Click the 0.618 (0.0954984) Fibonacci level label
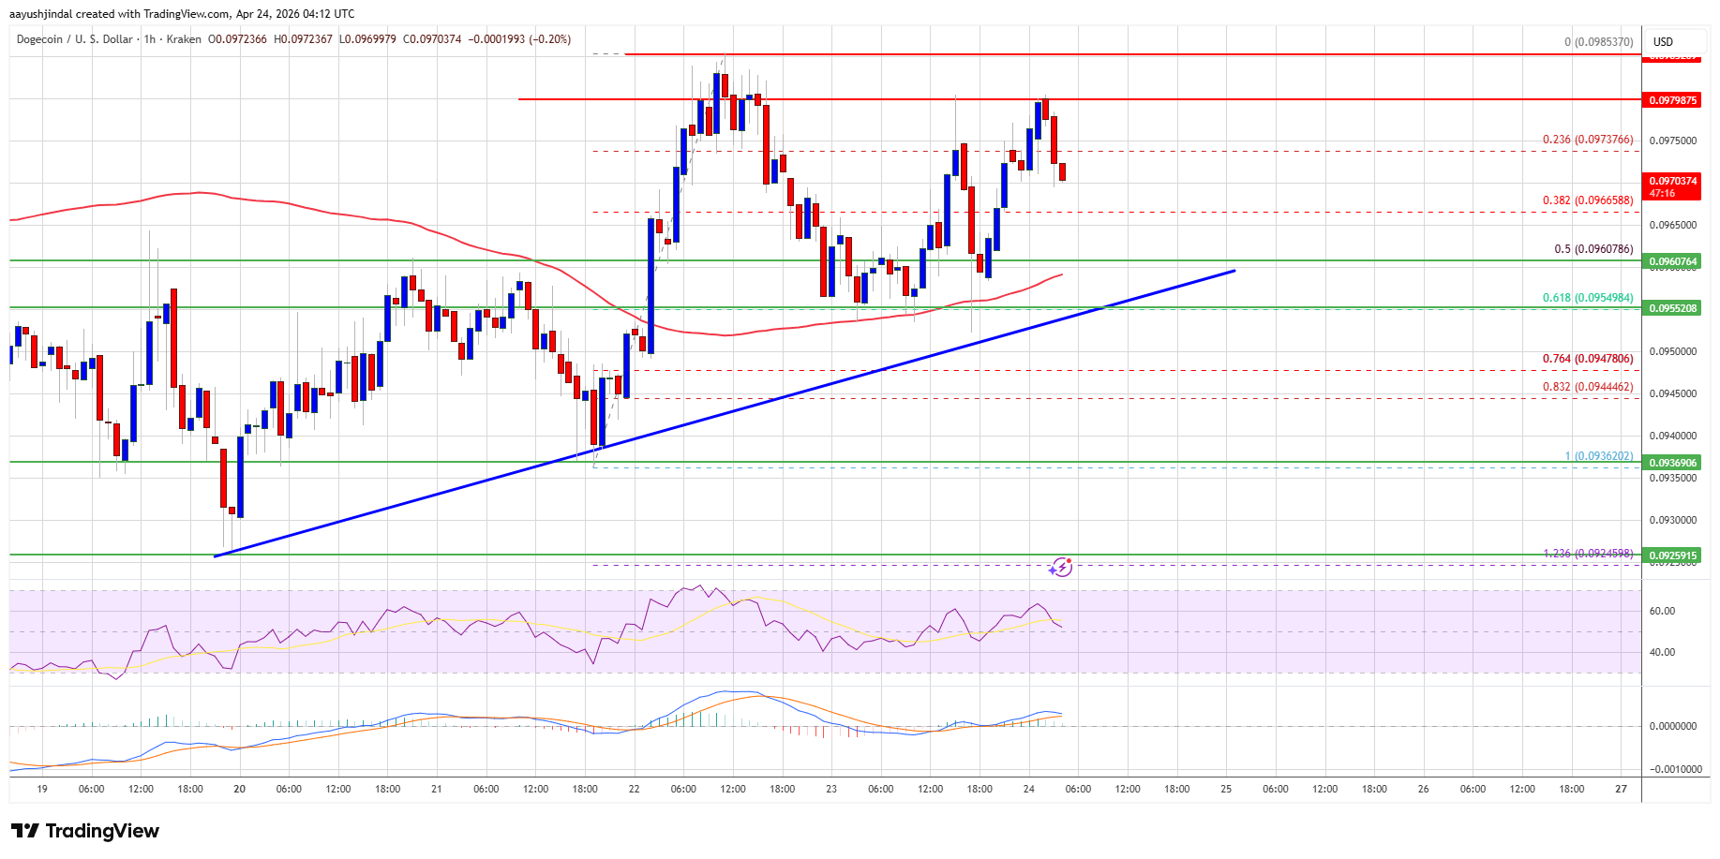The width and height of the screenshot is (1720, 859). (1587, 298)
